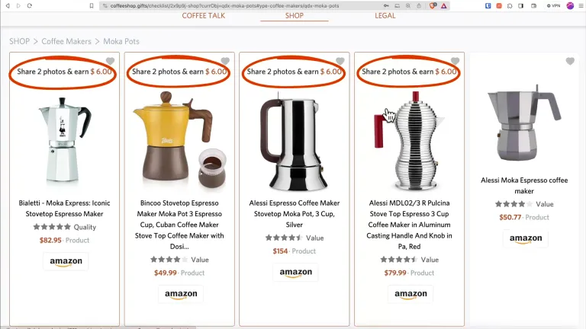Open the purple profile avatar menu
Screen dimensions: 586x329
click(x=570, y=5)
